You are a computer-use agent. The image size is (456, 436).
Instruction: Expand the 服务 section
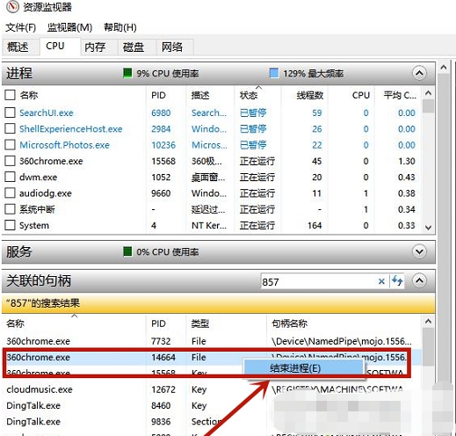tap(419, 251)
